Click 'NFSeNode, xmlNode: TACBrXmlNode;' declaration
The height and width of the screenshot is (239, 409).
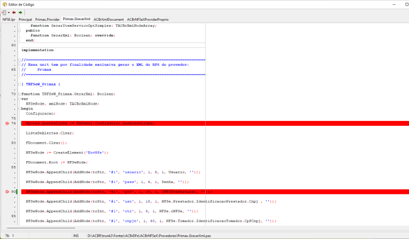(x=62, y=103)
